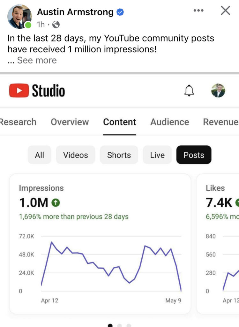Select the All content filter chip
Screen dimensions: 239x327
[x=40, y=155]
